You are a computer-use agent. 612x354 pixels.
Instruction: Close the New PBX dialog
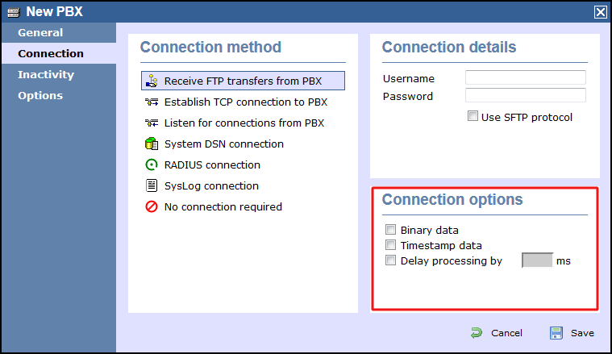coord(600,12)
